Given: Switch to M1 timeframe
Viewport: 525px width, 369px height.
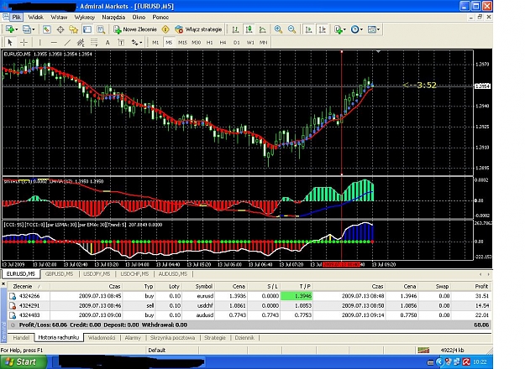Looking at the screenshot, I should click(155, 43).
